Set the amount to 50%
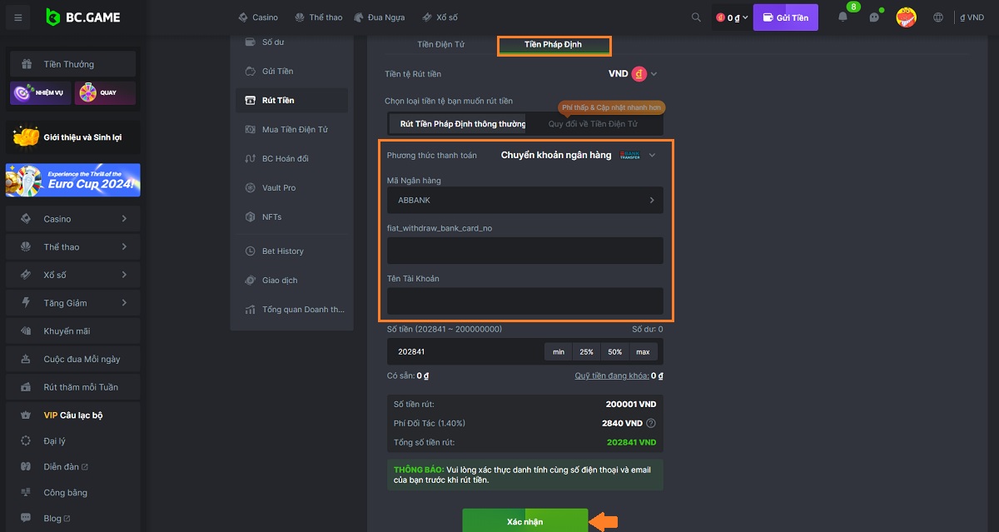Image resolution: width=999 pixels, height=532 pixels. point(614,352)
